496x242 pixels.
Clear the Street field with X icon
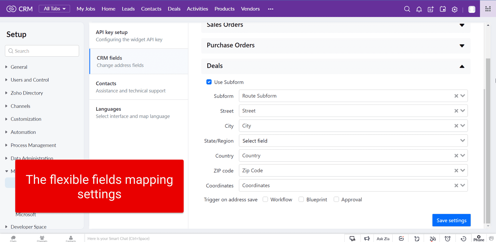(456, 111)
